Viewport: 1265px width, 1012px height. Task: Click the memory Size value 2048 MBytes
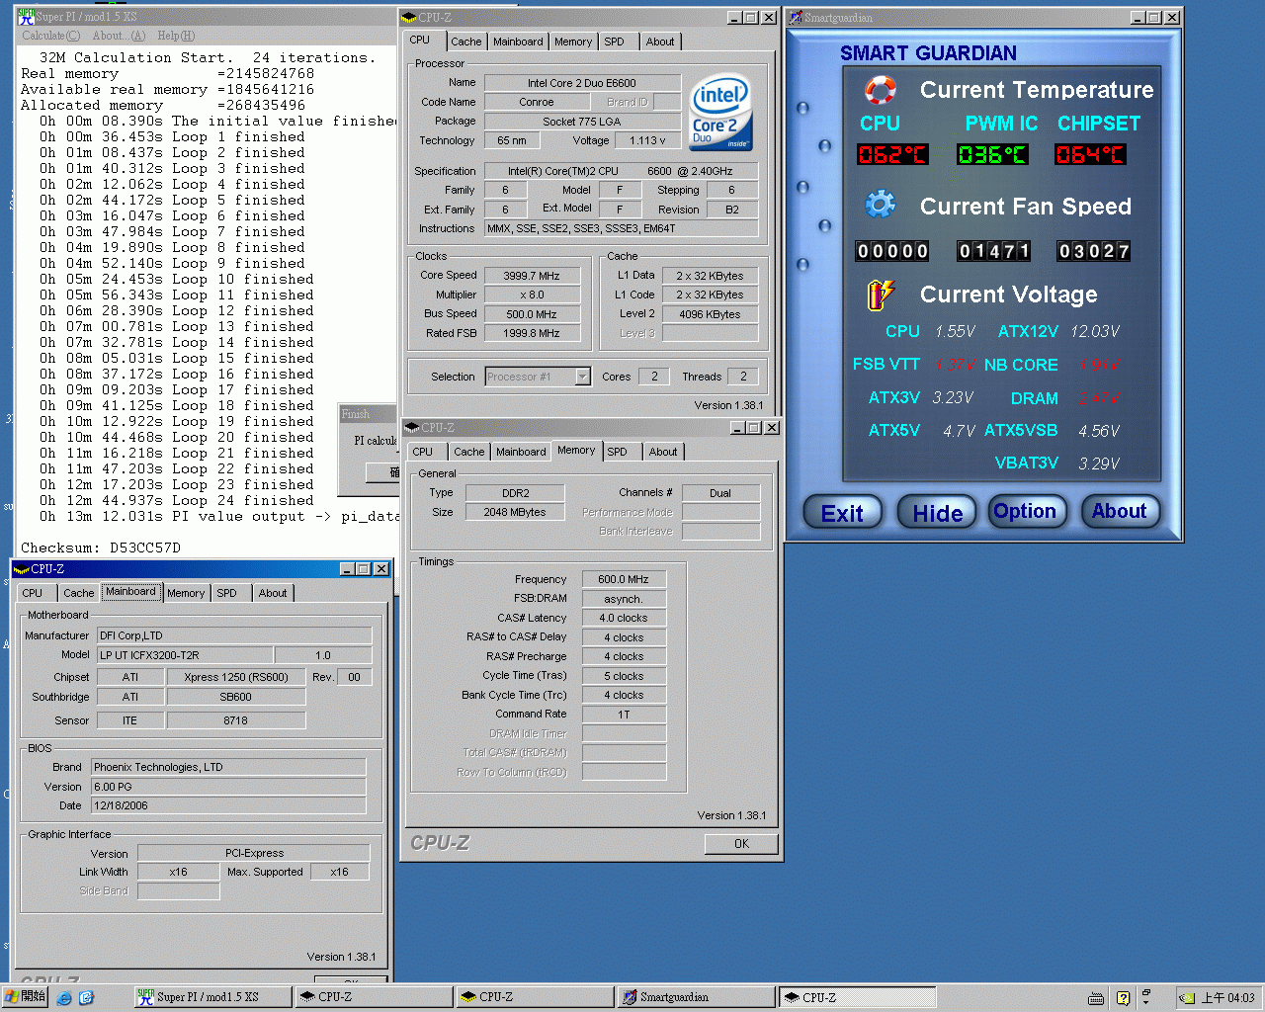coord(515,512)
